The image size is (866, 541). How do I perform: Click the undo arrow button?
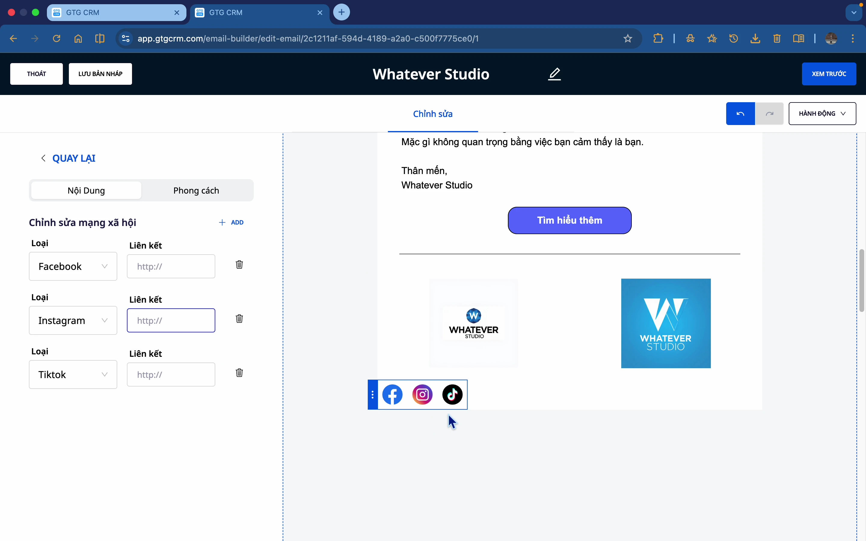740,114
